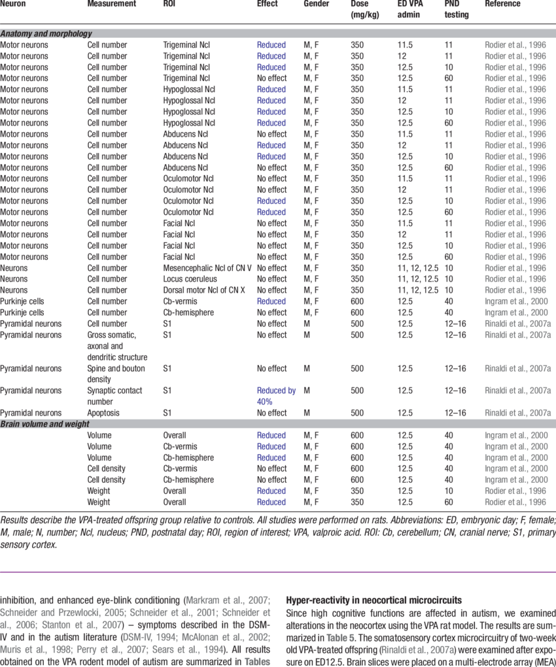This screenshot has width=556, height=667.
Task: Select the Effect column header
Action: [x=267, y=4]
